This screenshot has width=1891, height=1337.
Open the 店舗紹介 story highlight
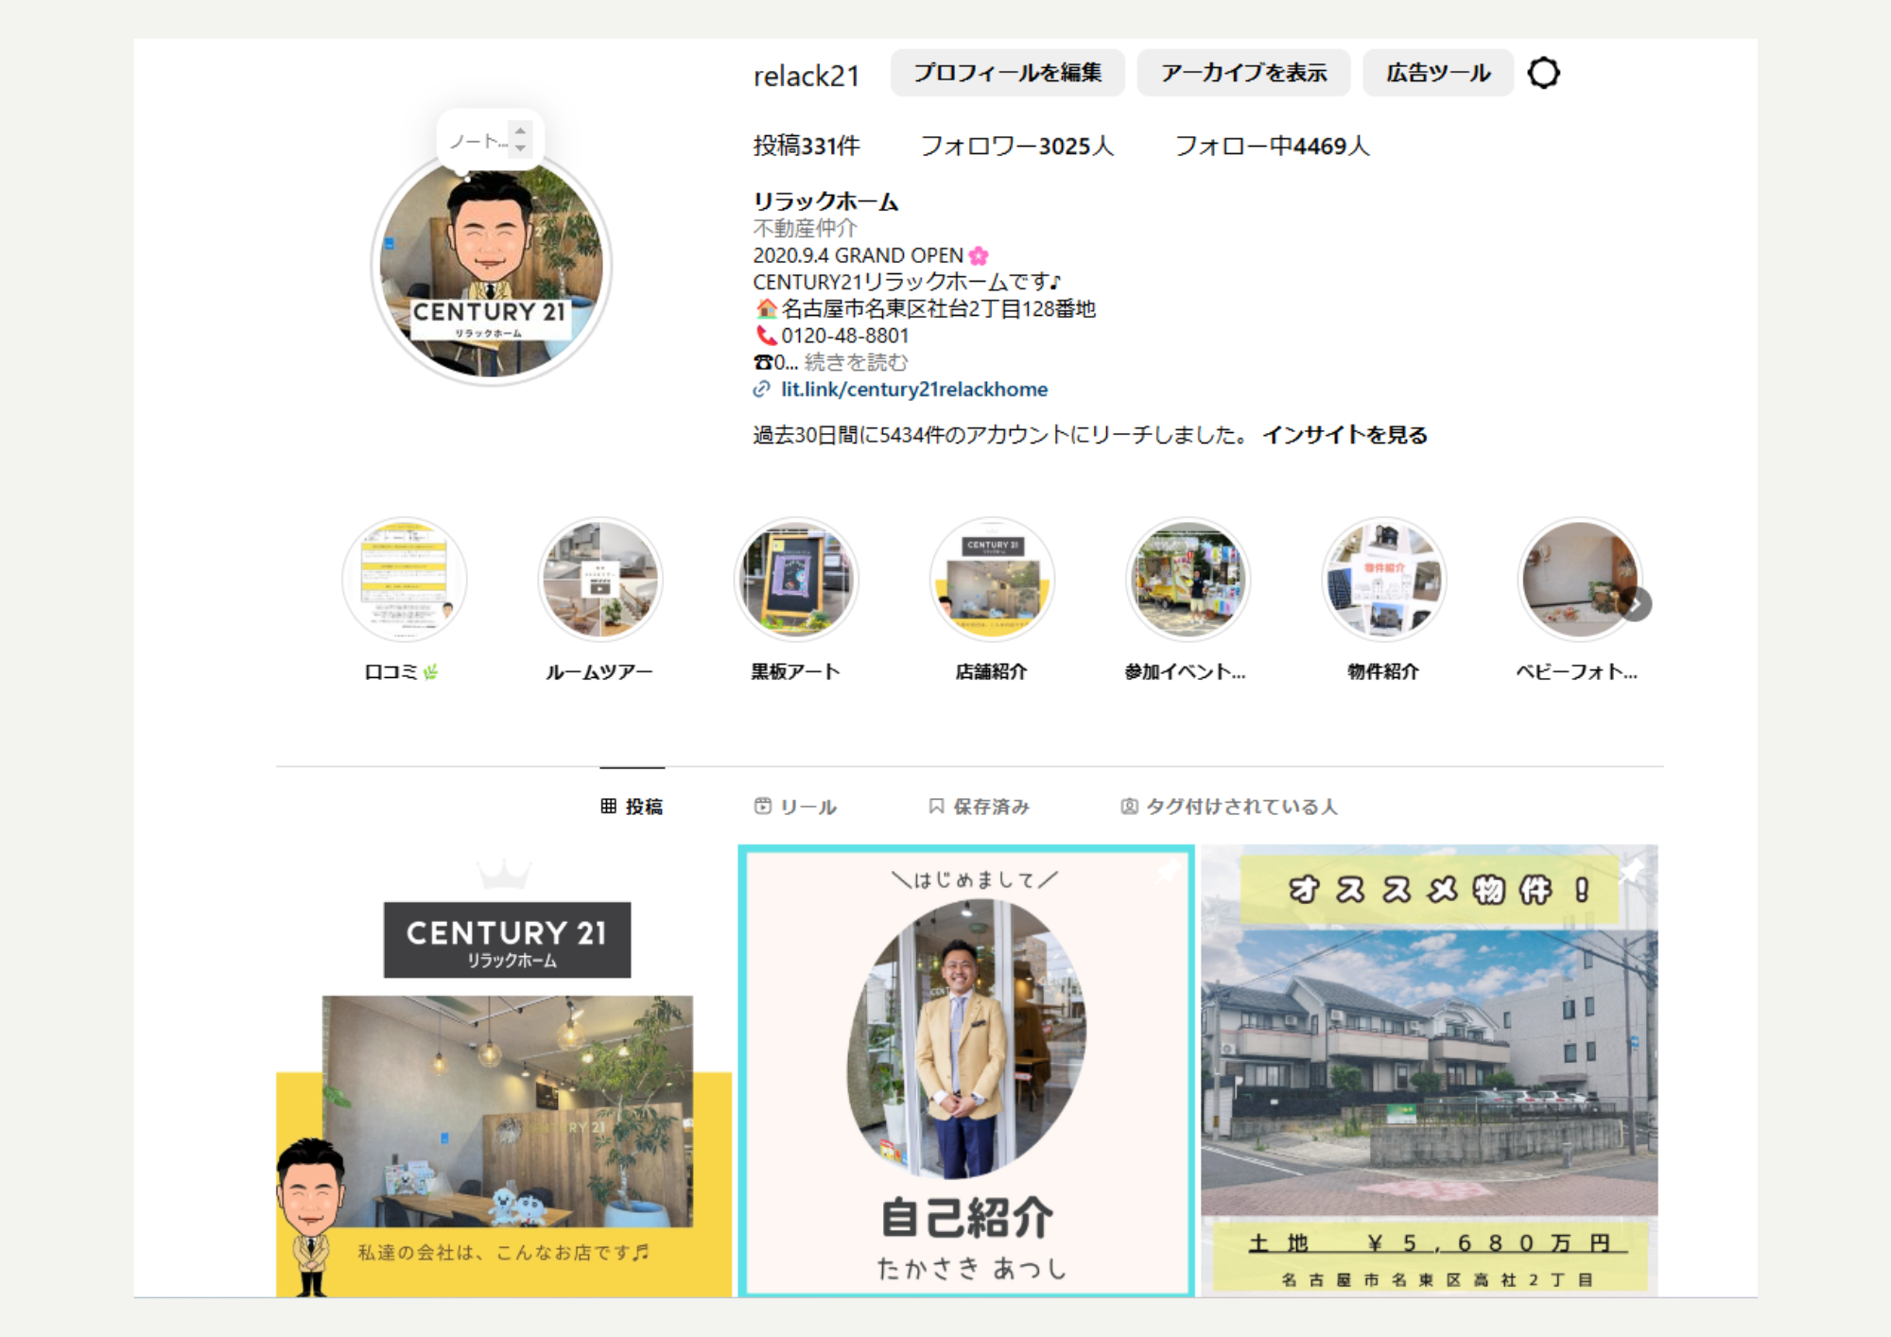992,580
